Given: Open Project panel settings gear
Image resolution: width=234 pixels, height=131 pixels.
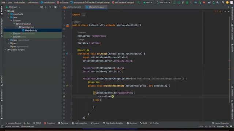Looking at the screenshot, I should (55, 7).
